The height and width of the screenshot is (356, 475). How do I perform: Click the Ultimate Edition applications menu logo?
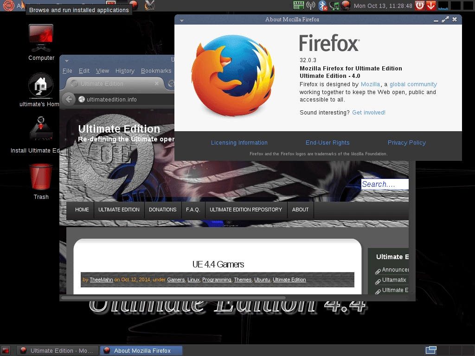click(x=8, y=6)
